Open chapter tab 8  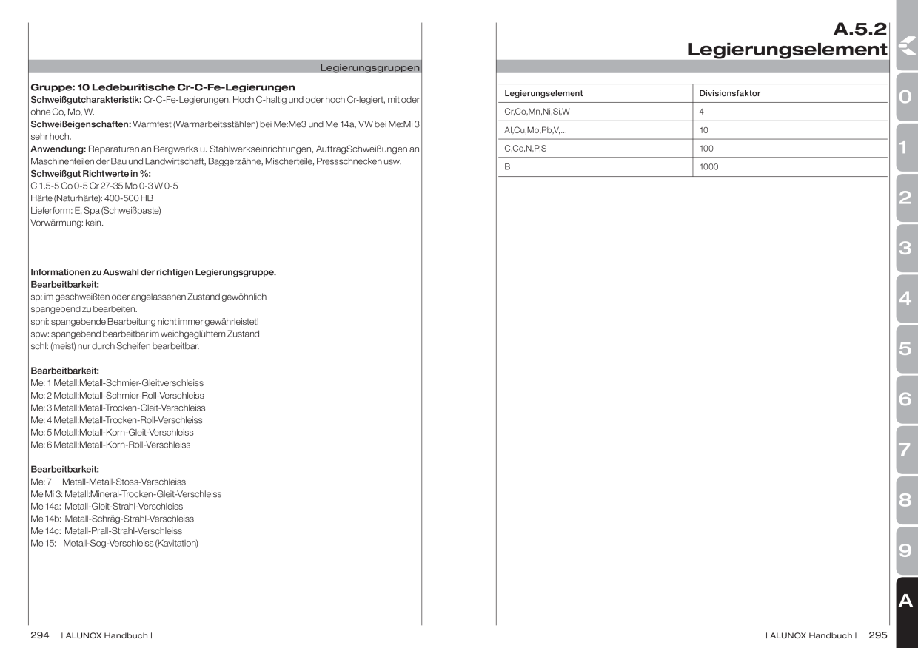906,501
